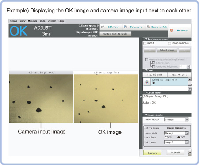Screen dimensions: 199x165
Task: Enable the Output checkbox
Action: click(145, 43)
